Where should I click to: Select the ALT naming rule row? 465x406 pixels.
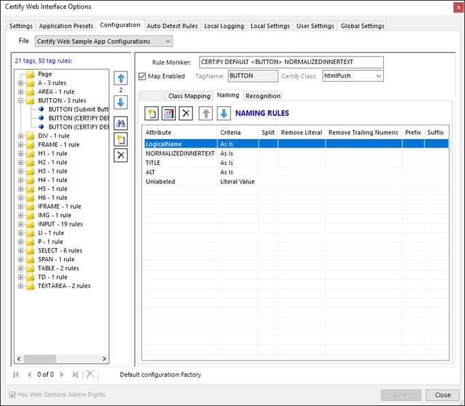point(297,172)
